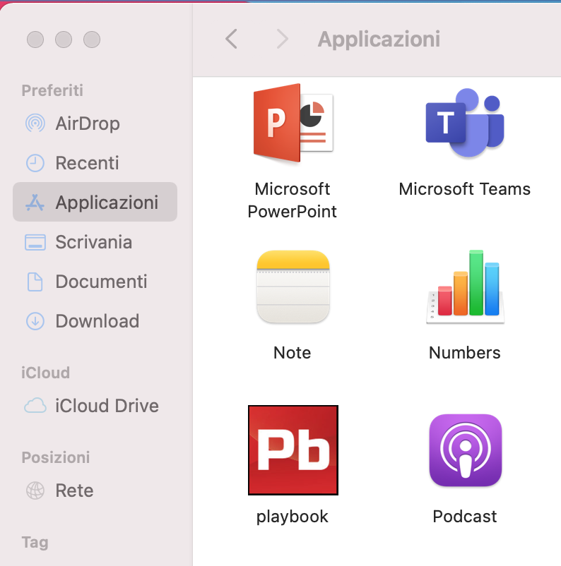561x566 pixels.
Task: Click the Note name label
Action: 292,353
